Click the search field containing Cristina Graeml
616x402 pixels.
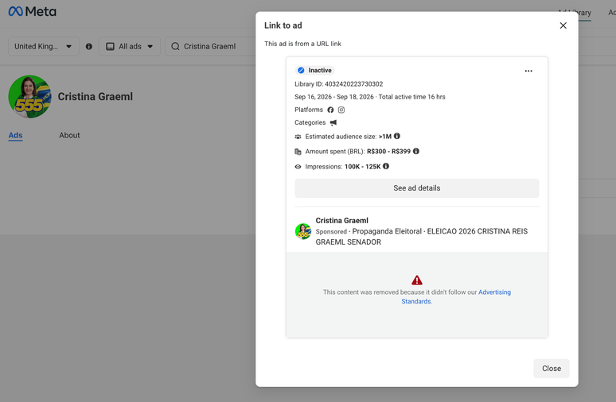tap(211, 46)
